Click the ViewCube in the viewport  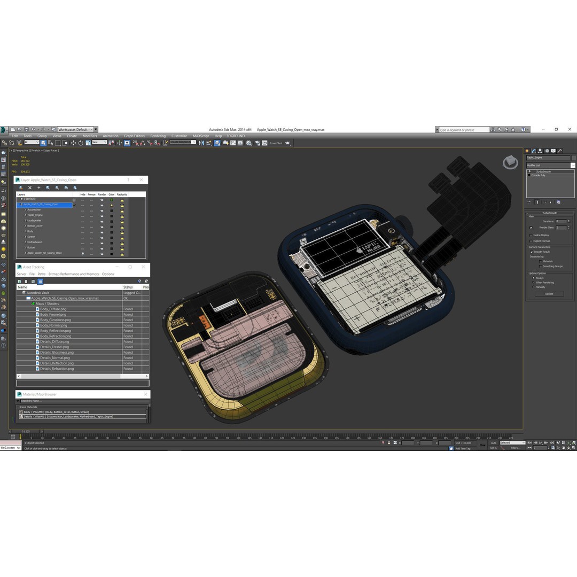click(510, 162)
